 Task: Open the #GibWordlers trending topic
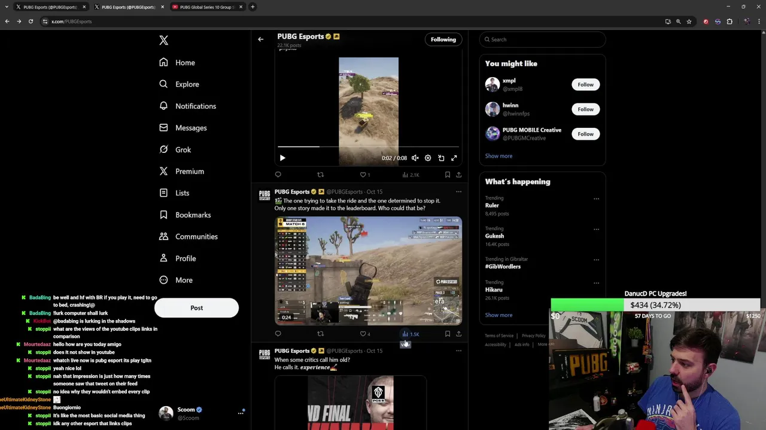tap(503, 266)
